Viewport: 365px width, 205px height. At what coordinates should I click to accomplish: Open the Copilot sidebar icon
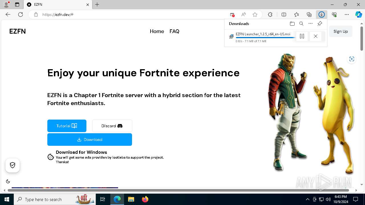(358, 15)
